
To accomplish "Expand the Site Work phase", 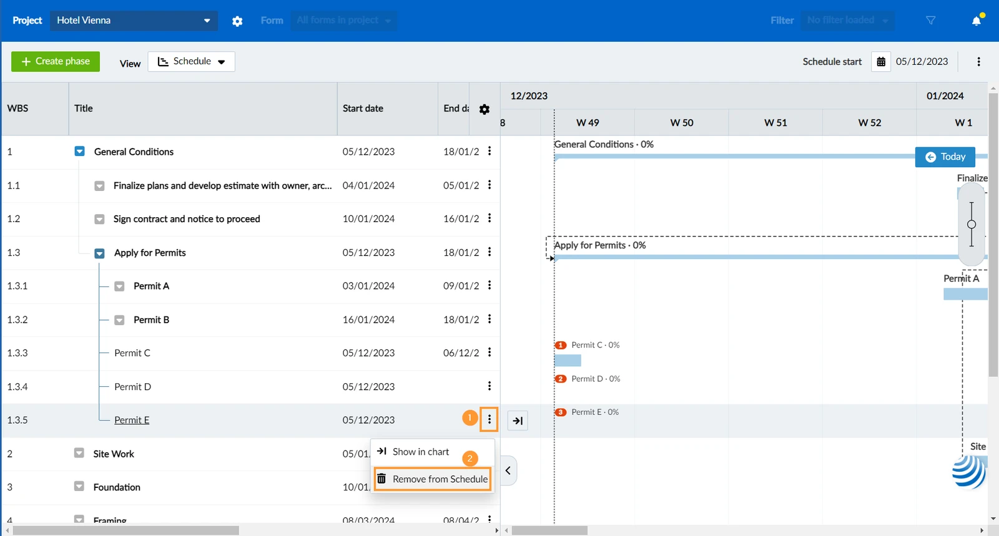I will (x=79, y=453).
